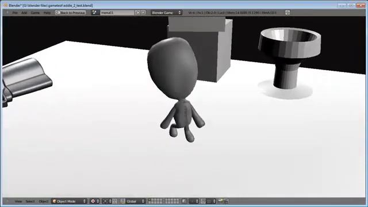Click the viewport shading icon
Screen dimensions: 368x207
point(93,201)
